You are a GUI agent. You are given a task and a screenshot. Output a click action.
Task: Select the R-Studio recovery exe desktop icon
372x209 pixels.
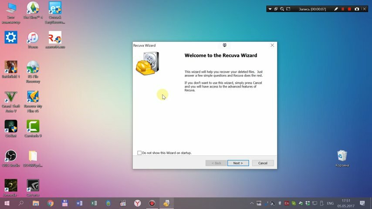[x=55, y=40]
